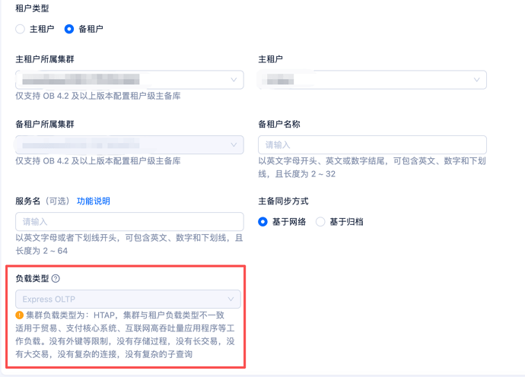This screenshot has width=525, height=377.
Task: Click the orange warning icon under 负载类型
Action: click(x=20, y=315)
